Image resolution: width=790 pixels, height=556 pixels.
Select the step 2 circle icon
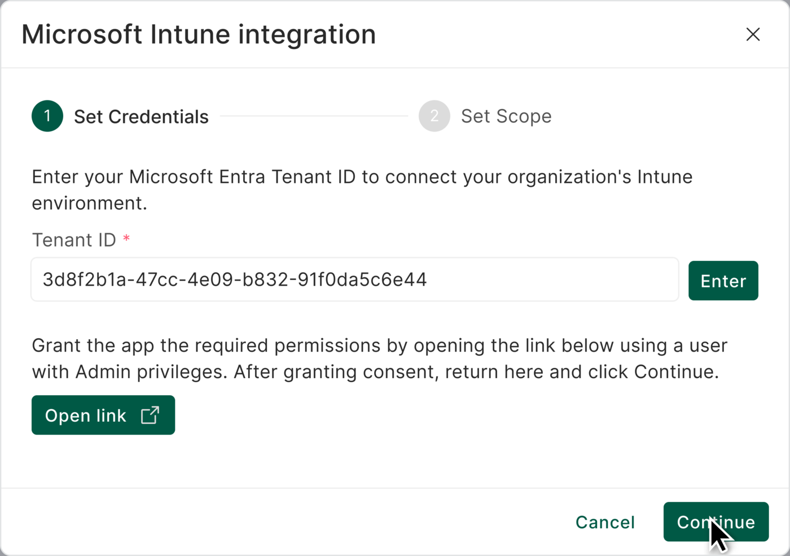point(434,116)
